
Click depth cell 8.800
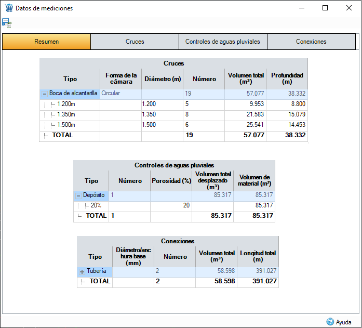[287, 104]
